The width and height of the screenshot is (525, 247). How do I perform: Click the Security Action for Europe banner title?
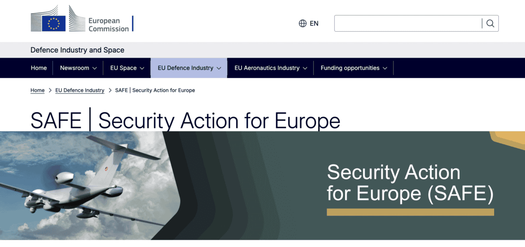coord(410,183)
